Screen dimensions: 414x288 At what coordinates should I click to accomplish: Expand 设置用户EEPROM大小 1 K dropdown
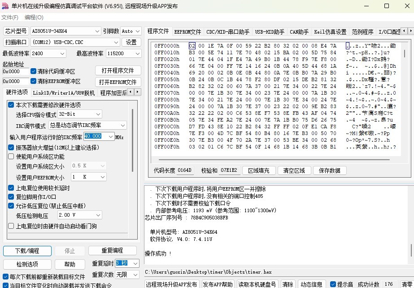tap(103, 177)
